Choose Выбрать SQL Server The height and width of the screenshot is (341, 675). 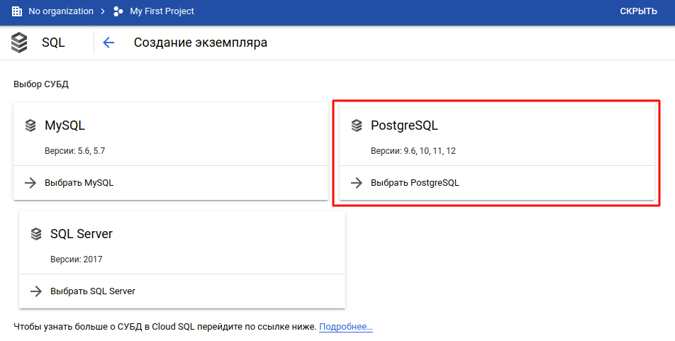[x=93, y=291]
